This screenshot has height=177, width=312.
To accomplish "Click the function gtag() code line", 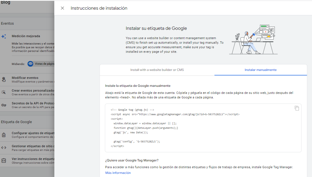I will (146, 128).
